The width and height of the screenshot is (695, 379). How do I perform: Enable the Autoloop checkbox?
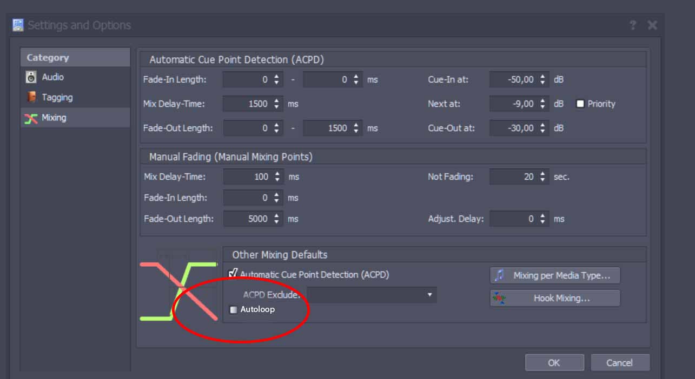(234, 310)
